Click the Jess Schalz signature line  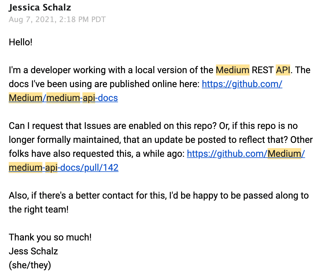[x=33, y=251]
